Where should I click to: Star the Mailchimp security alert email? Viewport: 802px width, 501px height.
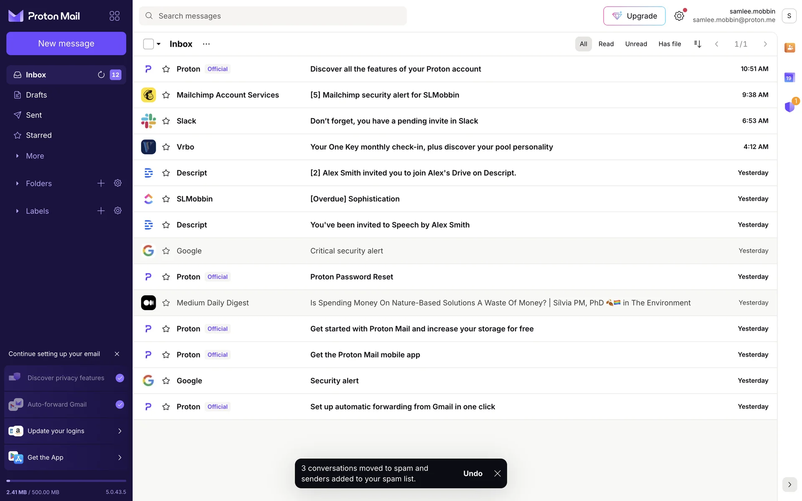coord(166,95)
